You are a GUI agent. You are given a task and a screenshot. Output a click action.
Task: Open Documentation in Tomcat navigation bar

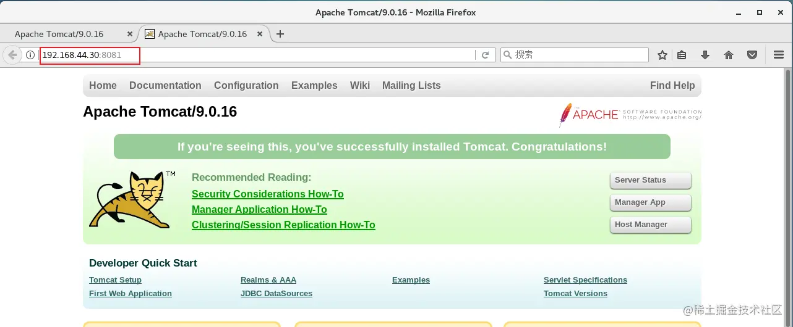(165, 86)
